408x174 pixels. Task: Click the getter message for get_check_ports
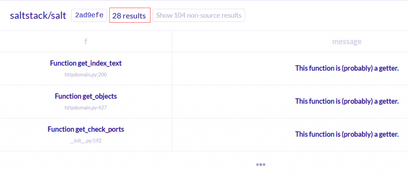[x=347, y=134]
